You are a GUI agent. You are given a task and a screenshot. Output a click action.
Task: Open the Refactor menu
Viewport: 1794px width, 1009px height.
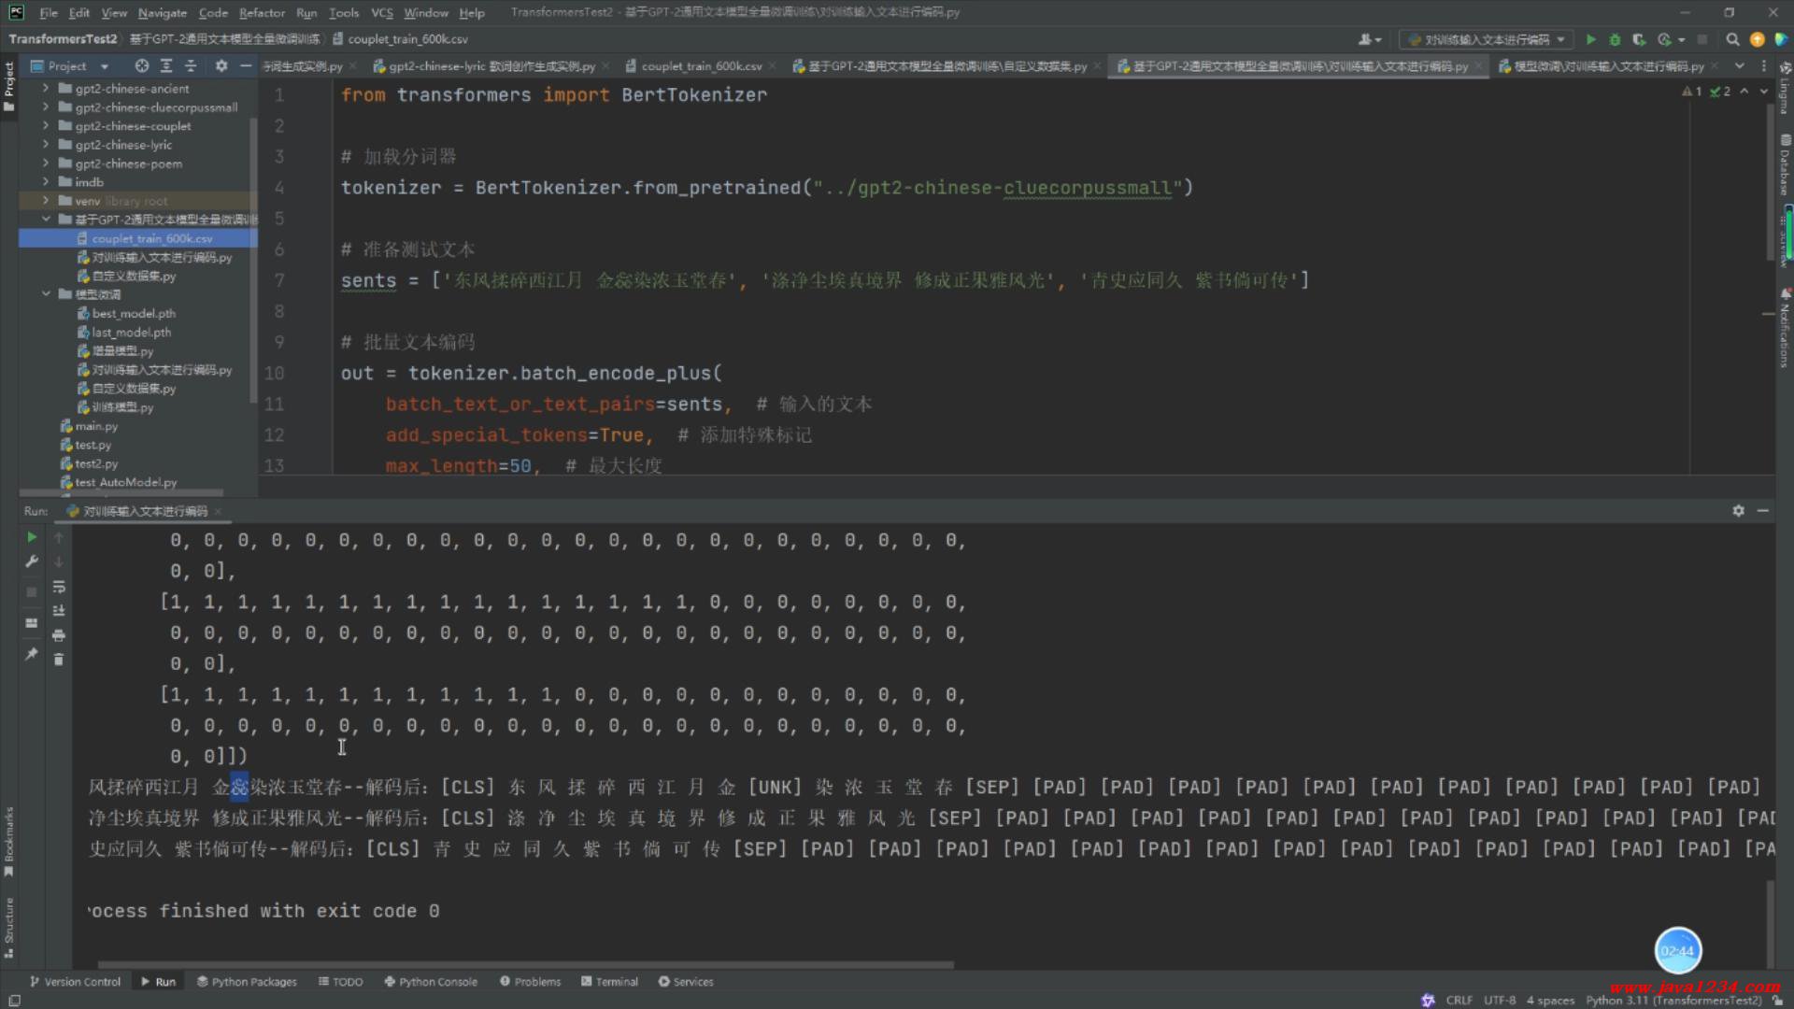pyautogui.click(x=262, y=13)
